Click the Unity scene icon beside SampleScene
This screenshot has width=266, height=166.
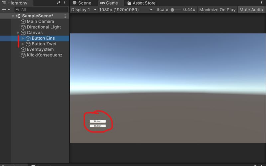[x=18, y=16]
